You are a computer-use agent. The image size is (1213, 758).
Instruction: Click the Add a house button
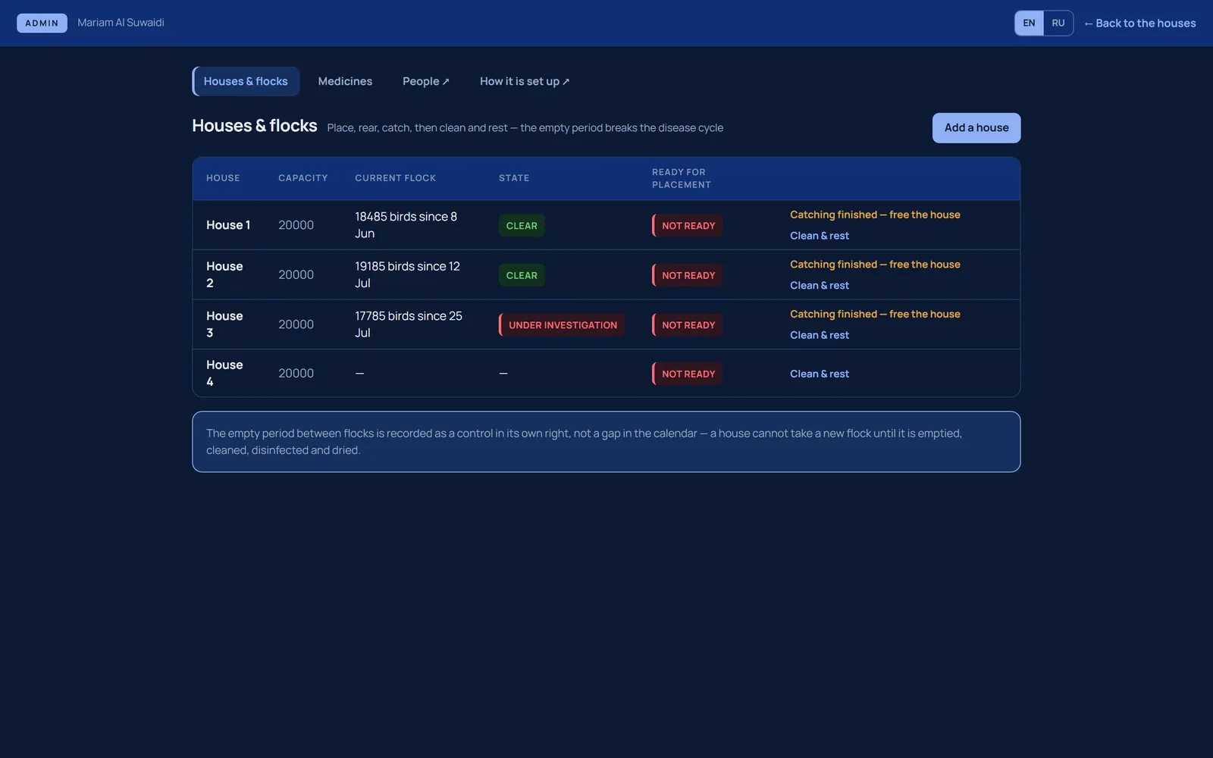coord(976,127)
